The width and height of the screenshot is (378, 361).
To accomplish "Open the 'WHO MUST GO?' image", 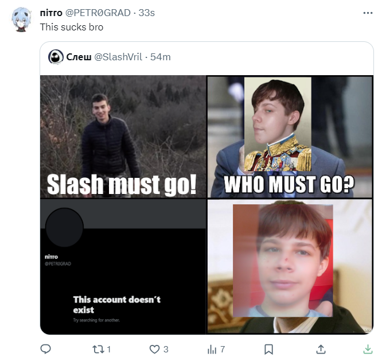I will (290, 137).
